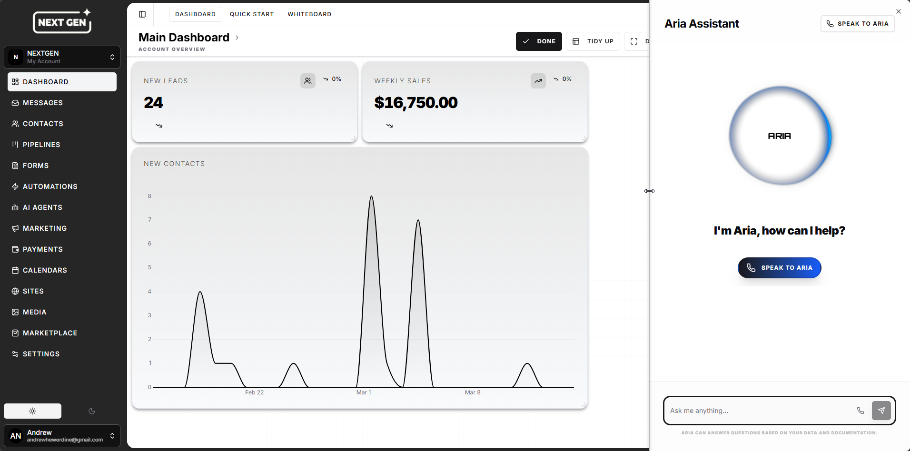Image resolution: width=910 pixels, height=451 pixels.
Task: Switch to the Whiteboard tab
Action: coord(309,14)
